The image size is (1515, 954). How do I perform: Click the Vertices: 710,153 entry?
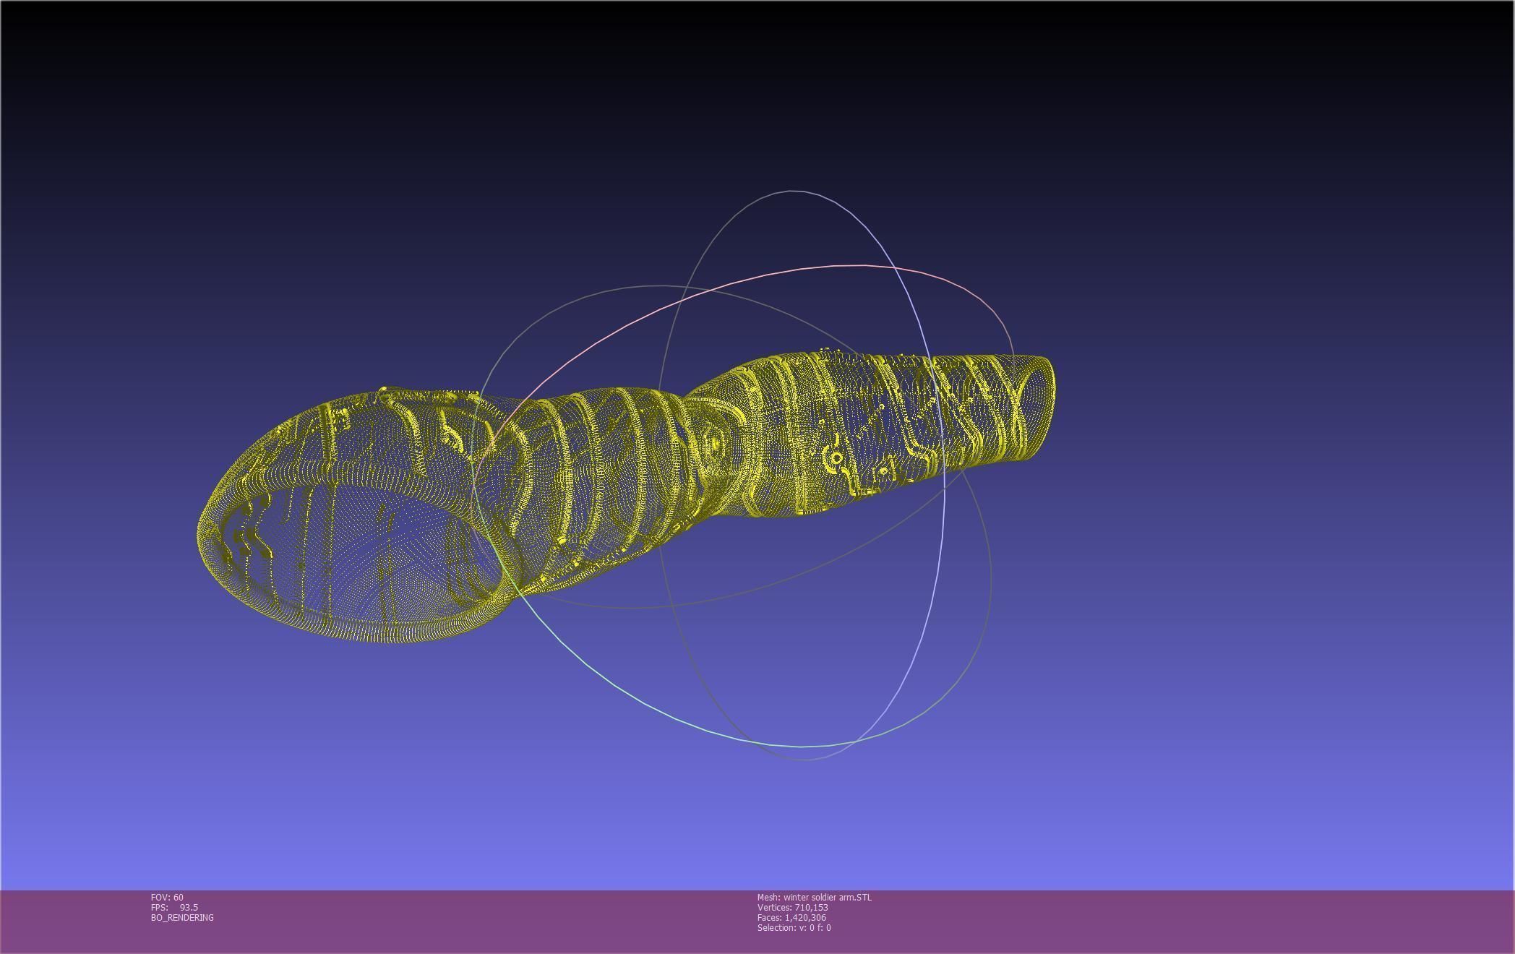point(793,907)
